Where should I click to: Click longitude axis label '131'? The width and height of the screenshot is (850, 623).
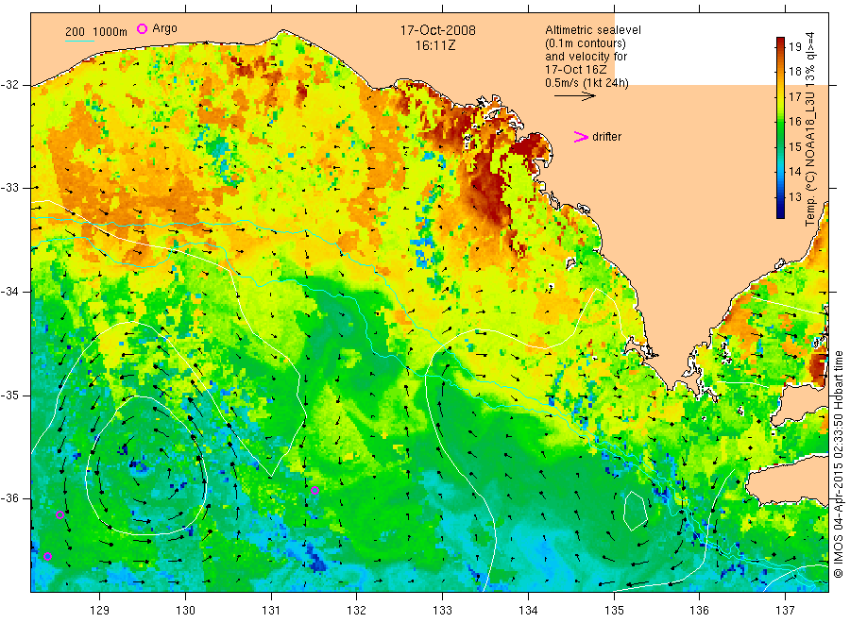[x=271, y=611]
